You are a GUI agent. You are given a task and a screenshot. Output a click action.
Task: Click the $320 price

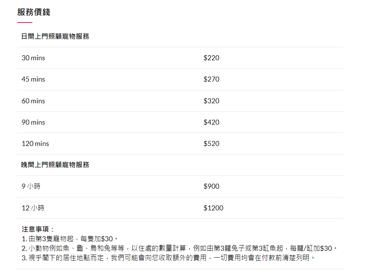click(211, 101)
